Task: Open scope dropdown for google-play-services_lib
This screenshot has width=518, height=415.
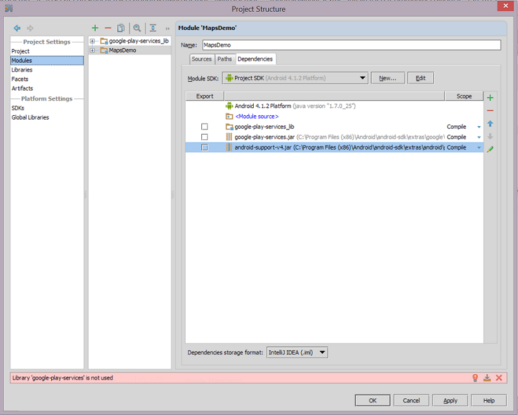Action: [479, 127]
